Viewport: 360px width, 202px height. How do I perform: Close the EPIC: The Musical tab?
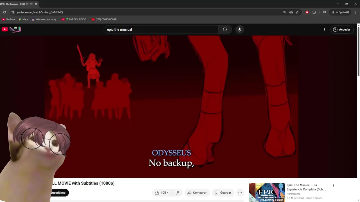point(36,4)
